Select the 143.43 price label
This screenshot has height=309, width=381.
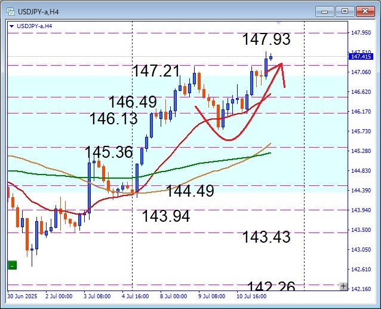click(266, 237)
